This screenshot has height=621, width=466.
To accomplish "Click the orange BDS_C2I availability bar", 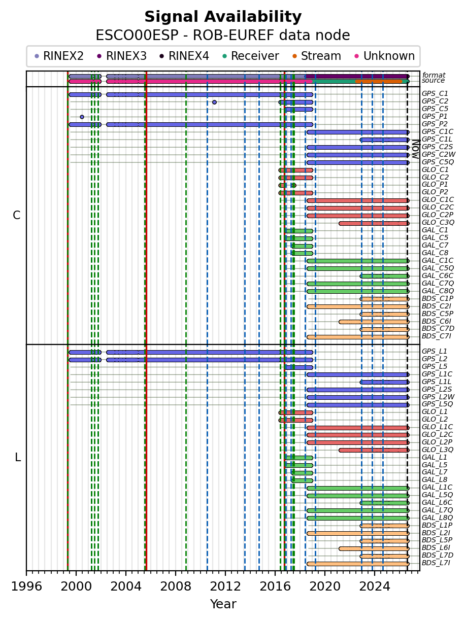I will pos(358,306).
